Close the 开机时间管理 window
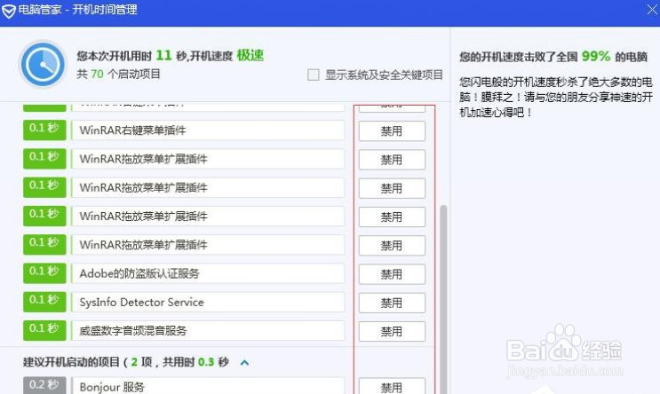 [652, 10]
